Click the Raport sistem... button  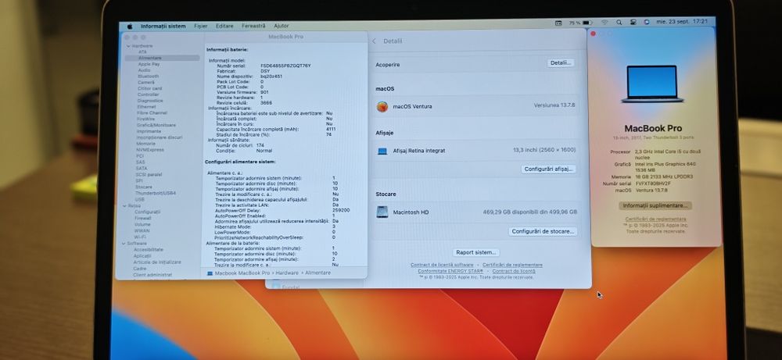(475, 252)
